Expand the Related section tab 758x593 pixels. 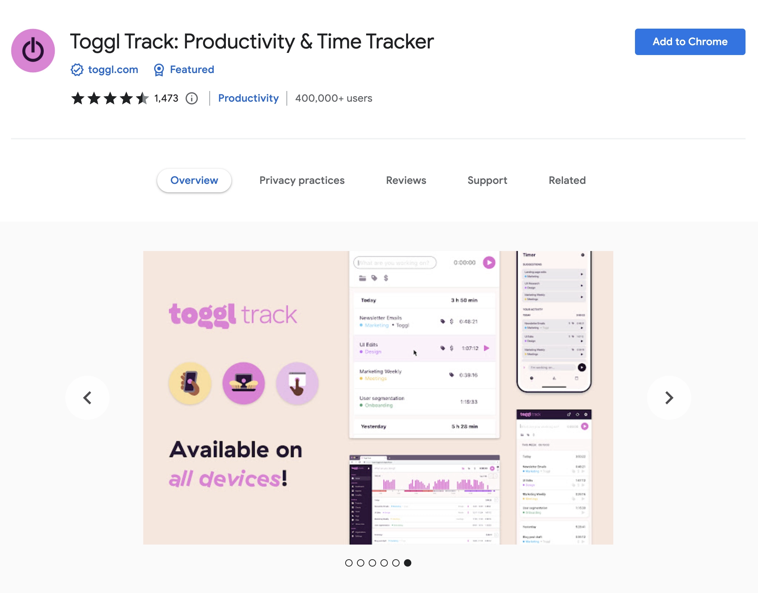click(x=567, y=180)
